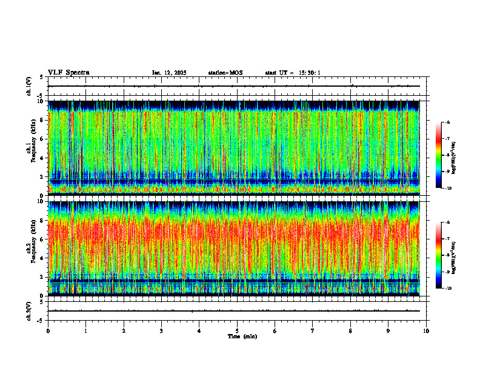Click the ch.2 colorbar log(PSD) label

click(455, 258)
